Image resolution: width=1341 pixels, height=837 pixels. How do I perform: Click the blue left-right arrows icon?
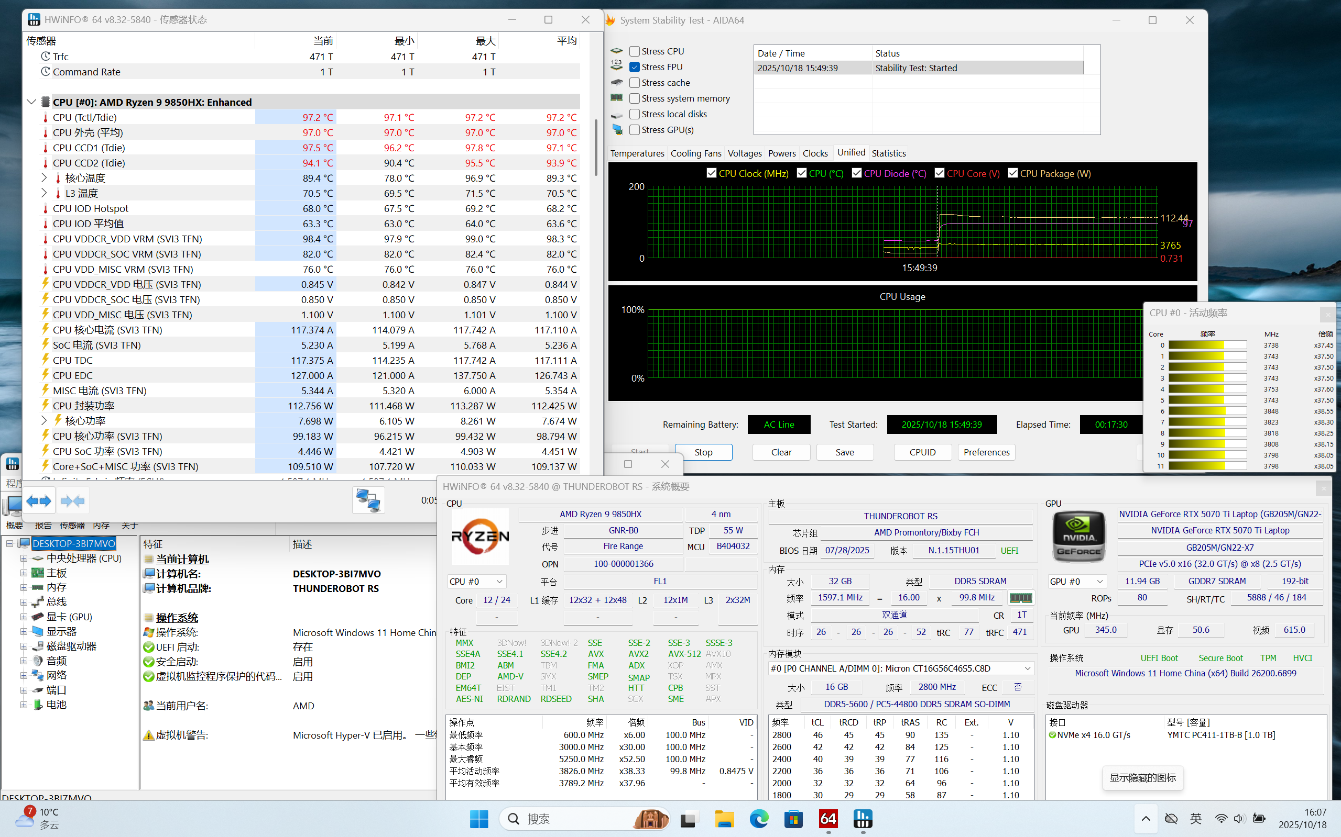tap(39, 501)
